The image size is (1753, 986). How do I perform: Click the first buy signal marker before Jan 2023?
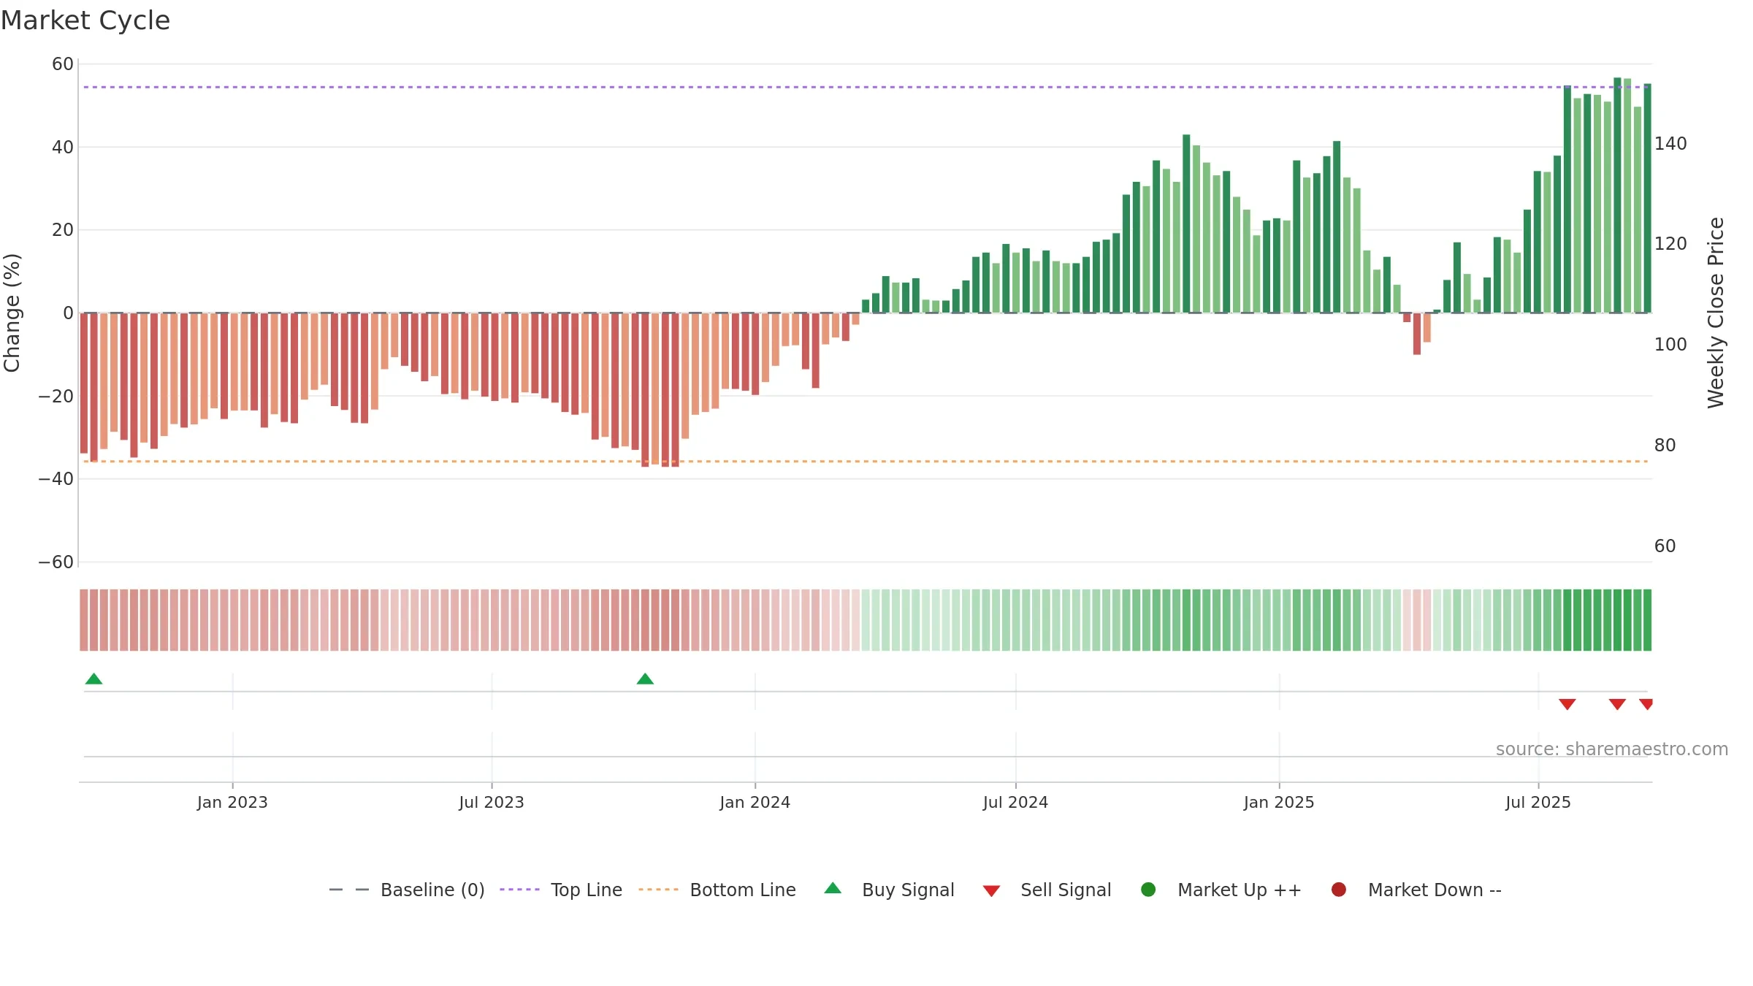(93, 679)
